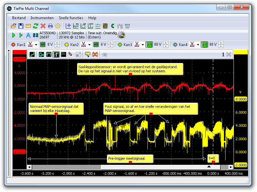Click the red X delete icon in main toolbar
257x192 pixels.
click(x=43, y=26)
